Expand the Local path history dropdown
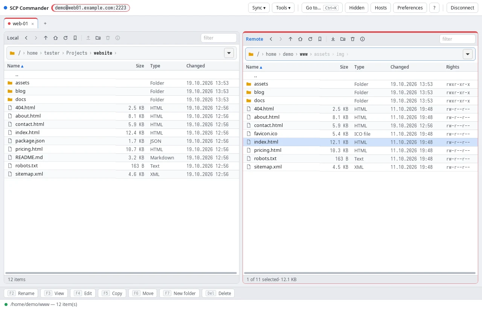 point(229,53)
